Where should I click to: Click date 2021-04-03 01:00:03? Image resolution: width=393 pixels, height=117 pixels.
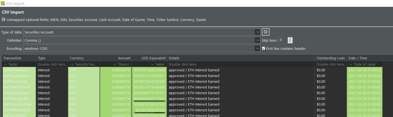click(365, 70)
